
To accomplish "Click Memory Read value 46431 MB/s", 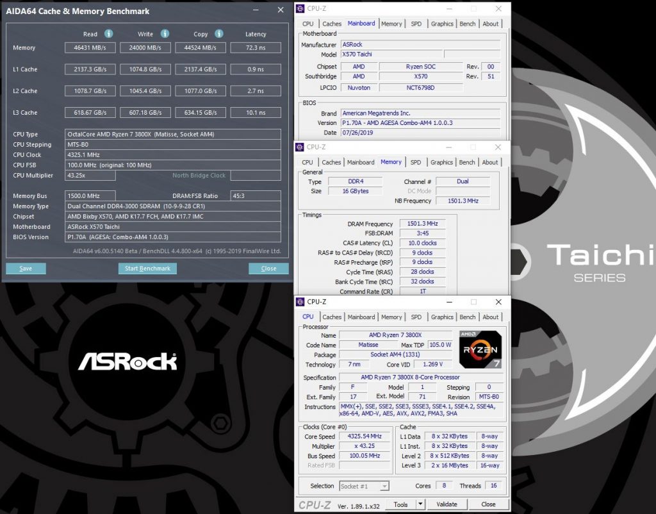I will 90,47.
